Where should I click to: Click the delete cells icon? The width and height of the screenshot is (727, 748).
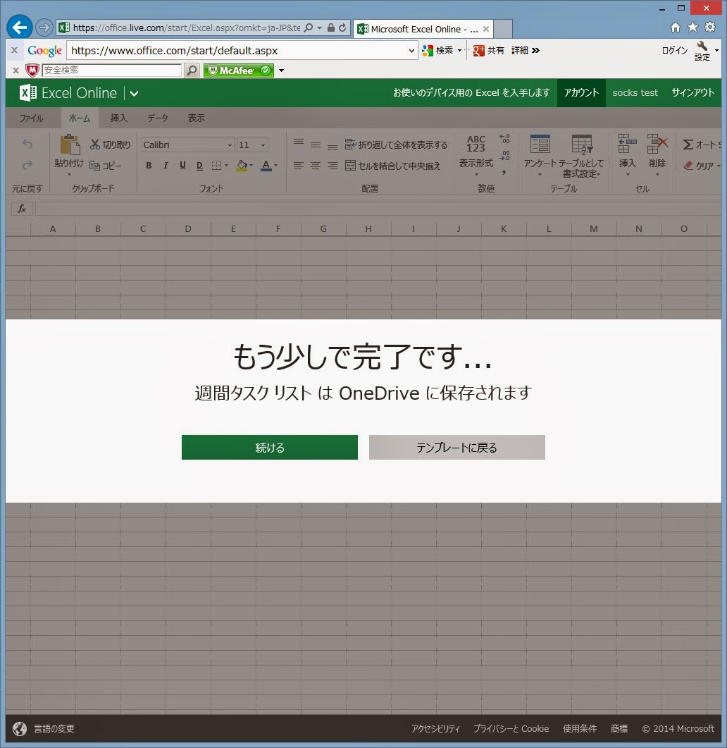pos(657,144)
